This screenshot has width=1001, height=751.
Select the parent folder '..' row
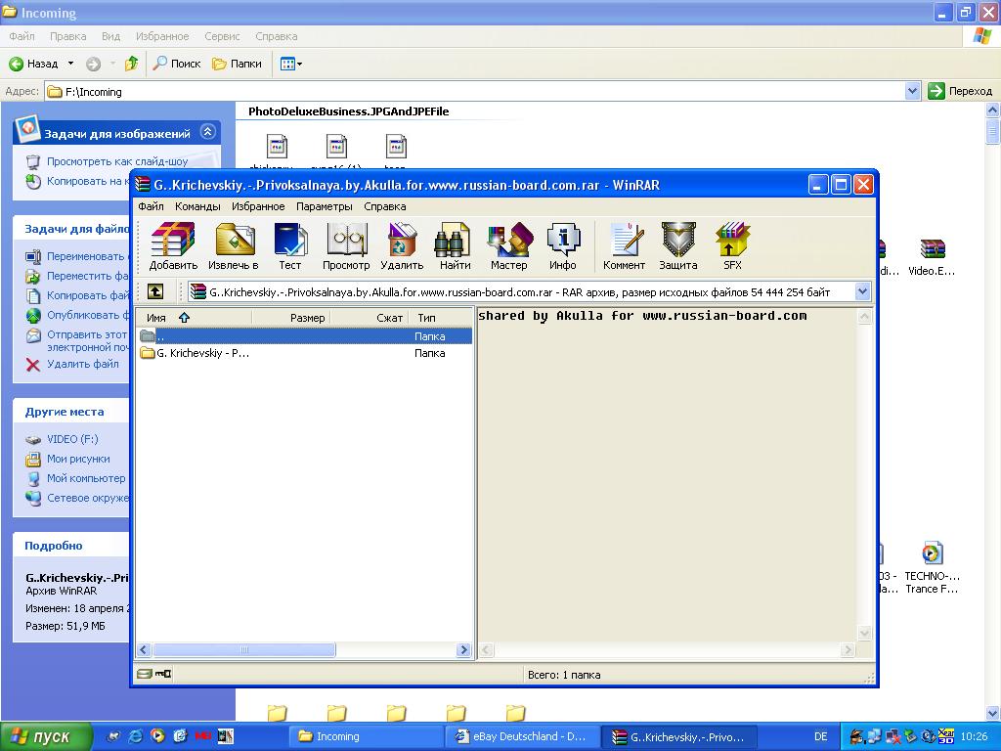(x=305, y=336)
